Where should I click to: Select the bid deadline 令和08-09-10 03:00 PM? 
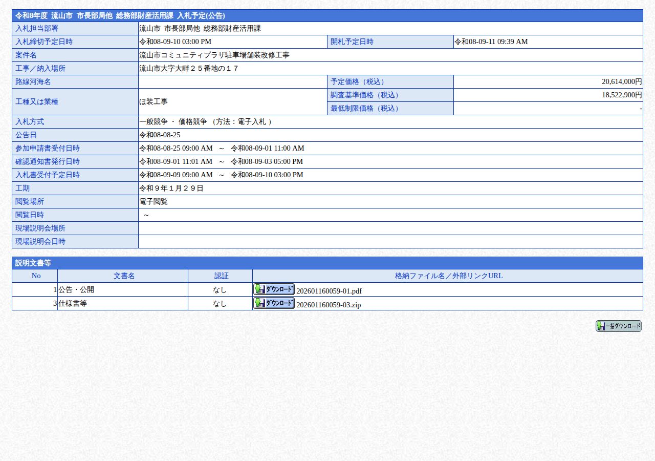click(x=175, y=42)
